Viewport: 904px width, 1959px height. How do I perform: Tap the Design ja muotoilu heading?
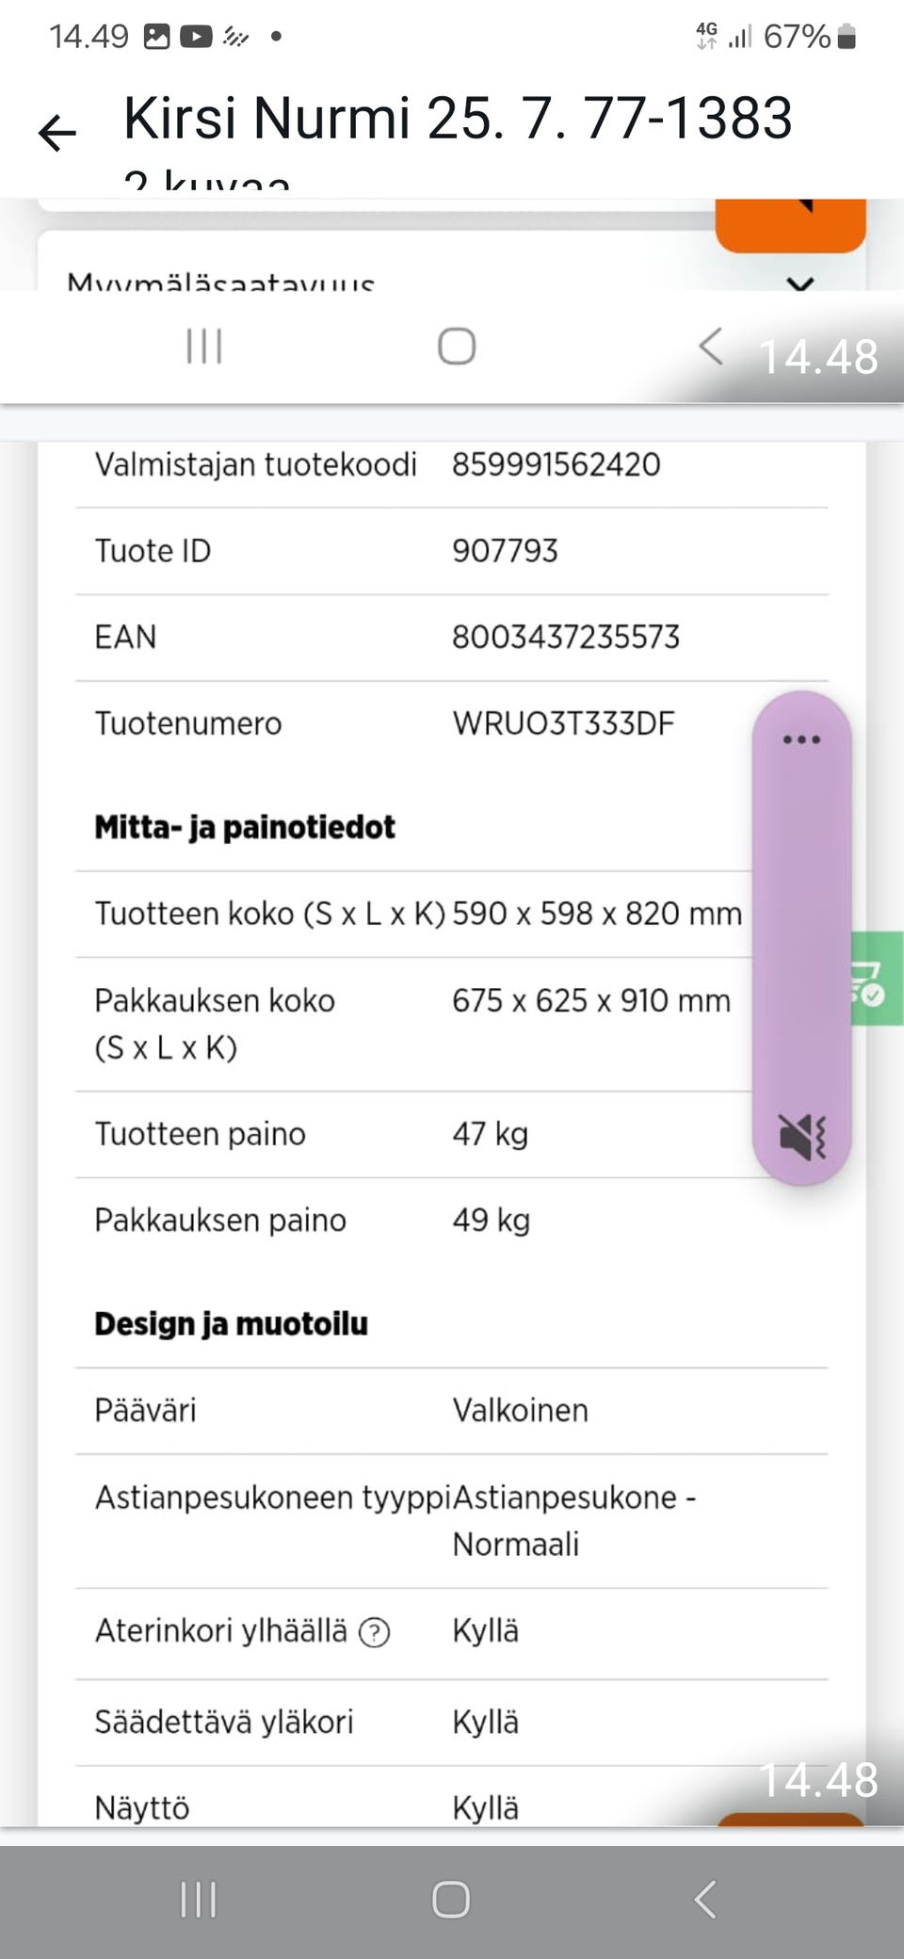point(231,1324)
